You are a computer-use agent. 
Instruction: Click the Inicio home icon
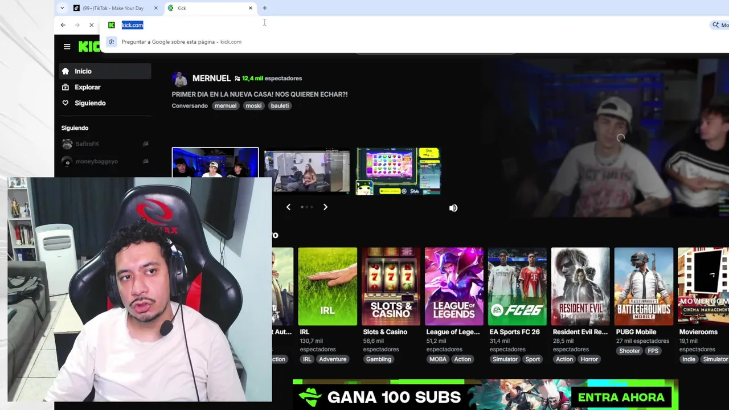[x=65, y=71]
